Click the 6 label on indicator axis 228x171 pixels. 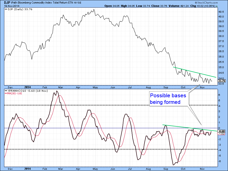(219, 95)
